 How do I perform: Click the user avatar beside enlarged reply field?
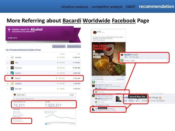(122, 60)
